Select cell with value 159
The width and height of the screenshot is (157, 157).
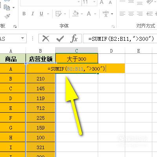pos(40,128)
